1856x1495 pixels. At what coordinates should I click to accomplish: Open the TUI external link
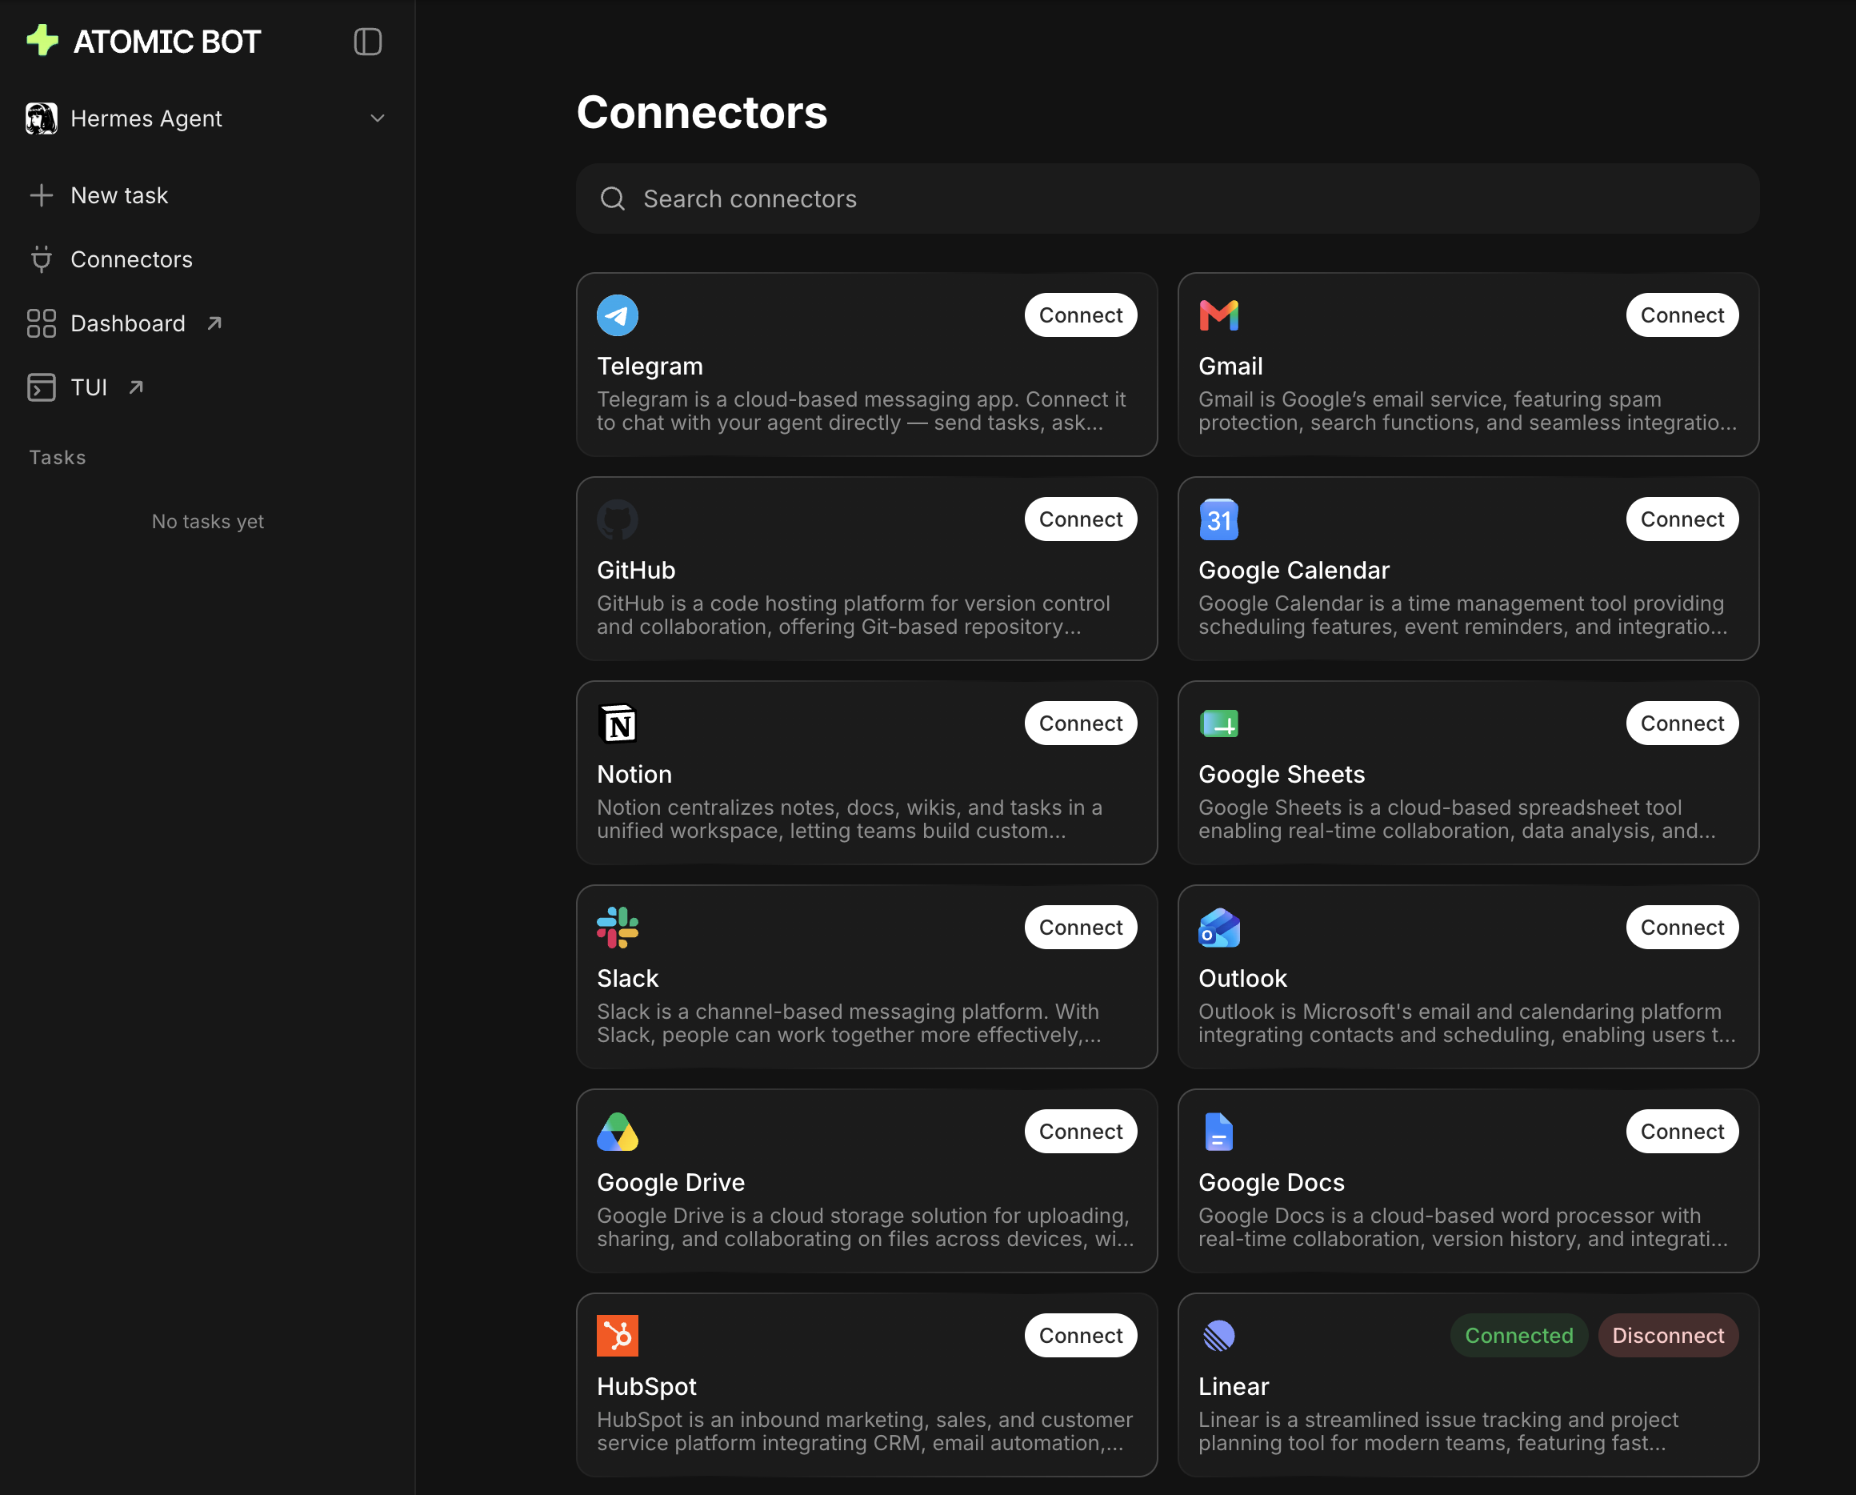point(86,387)
